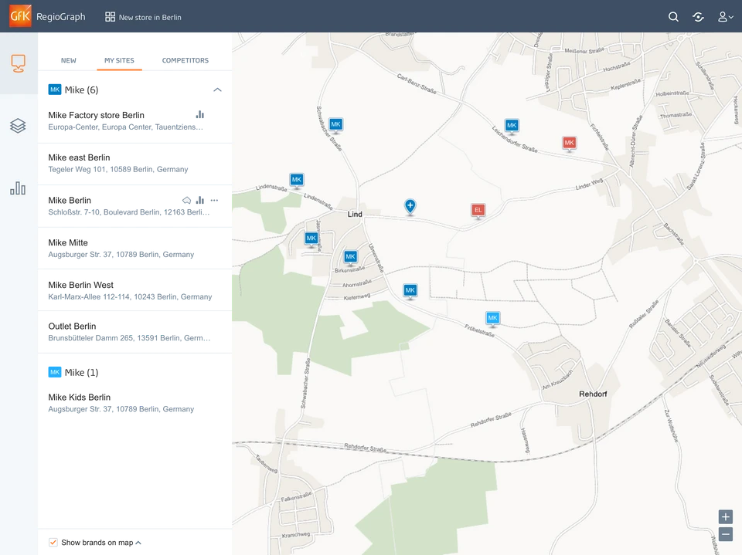Toggle Show brands on map checkbox
Image resolution: width=742 pixels, height=555 pixels.
coord(53,542)
